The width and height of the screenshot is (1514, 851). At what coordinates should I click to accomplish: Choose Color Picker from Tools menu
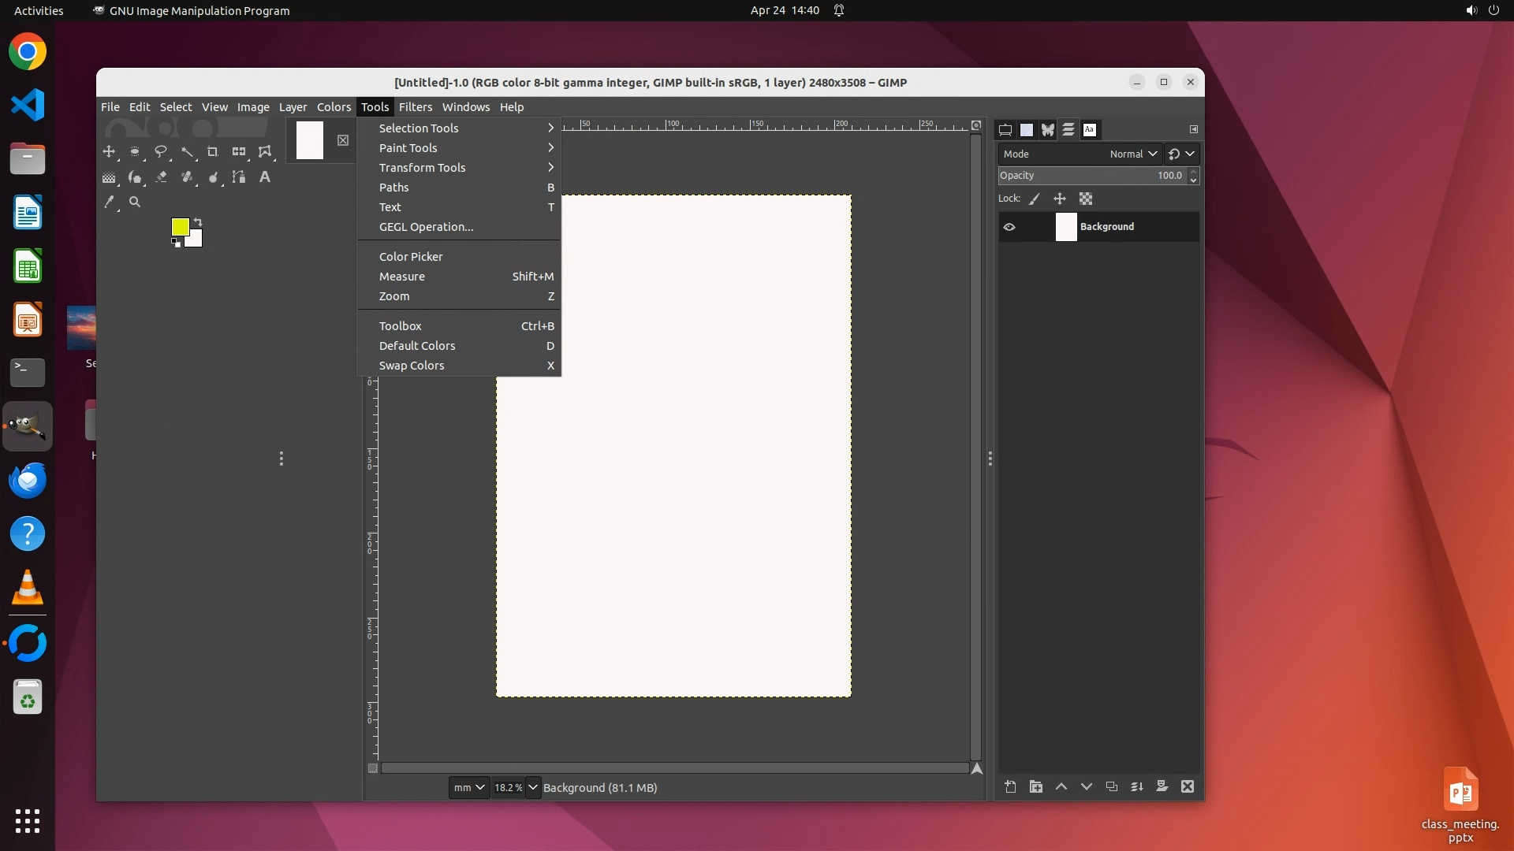point(411,257)
